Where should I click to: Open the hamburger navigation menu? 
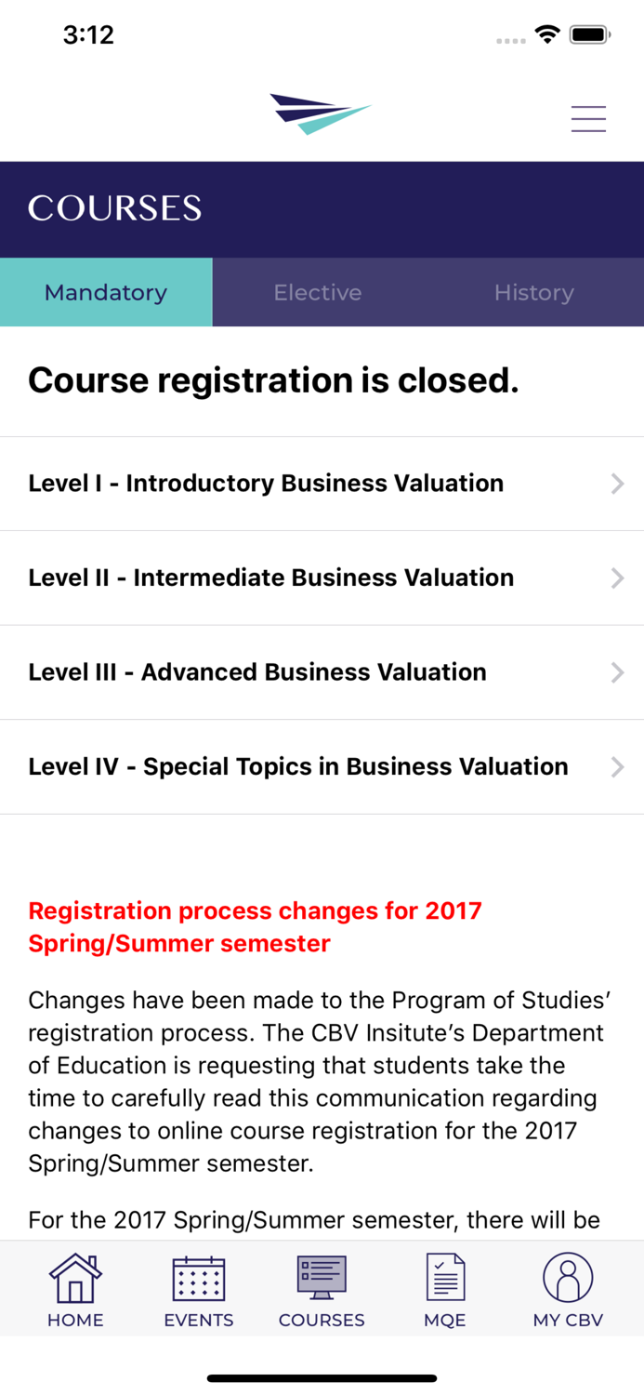point(589,118)
